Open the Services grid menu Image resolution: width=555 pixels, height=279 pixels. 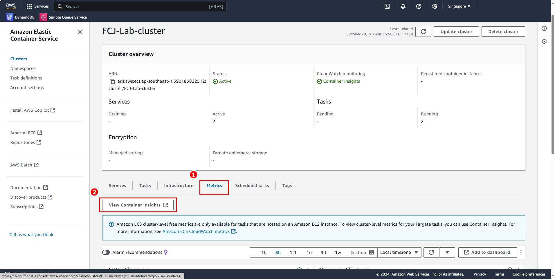[37, 6]
